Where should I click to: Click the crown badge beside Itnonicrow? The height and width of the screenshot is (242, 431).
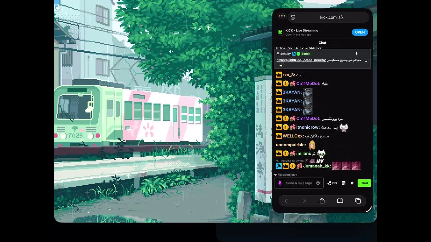pos(278,127)
